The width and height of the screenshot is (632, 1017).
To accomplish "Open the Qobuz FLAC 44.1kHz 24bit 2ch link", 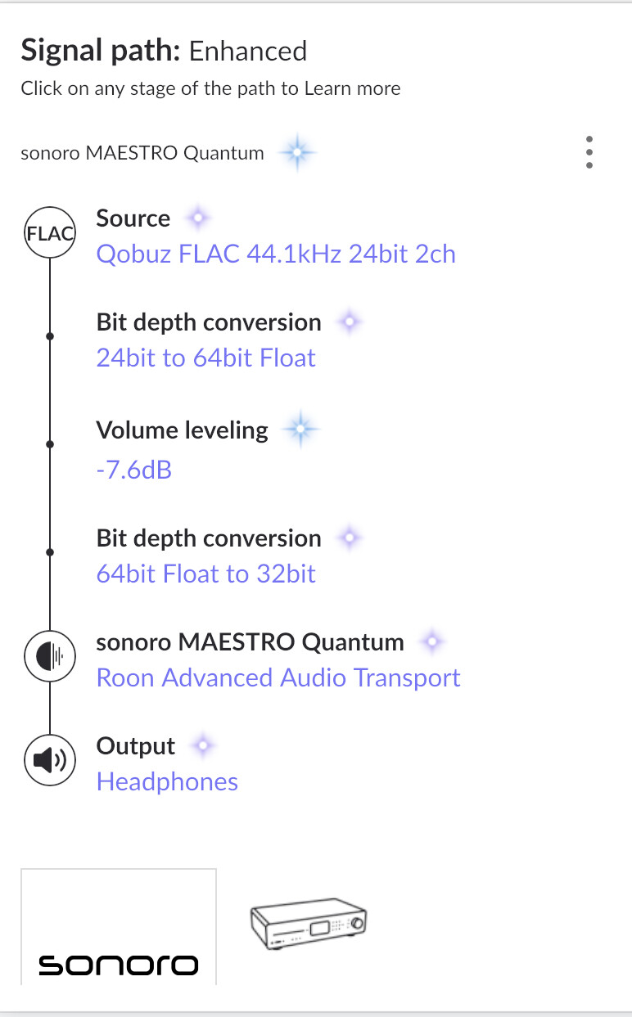I will [x=276, y=254].
